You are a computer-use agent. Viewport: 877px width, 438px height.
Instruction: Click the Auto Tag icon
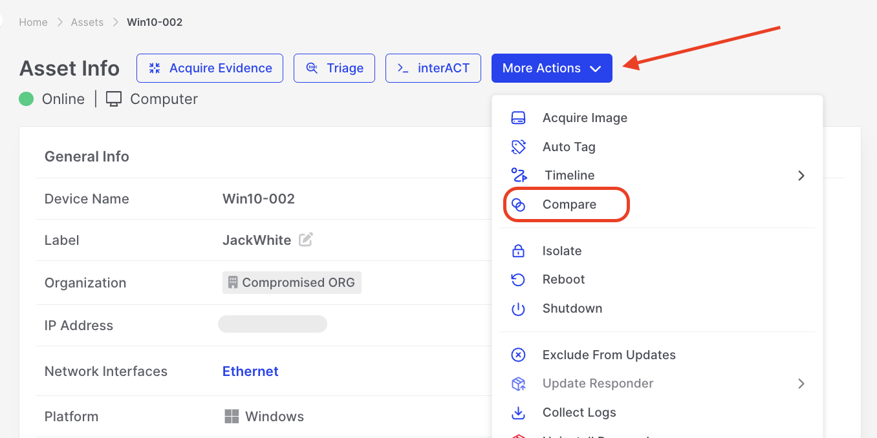(518, 147)
